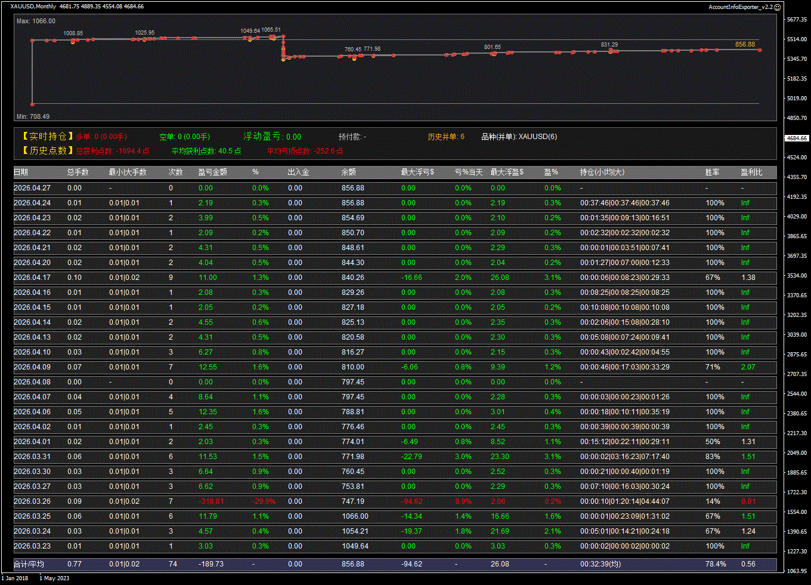Click the AccountInfoExporter_v2.2 expert label

[740, 7]
